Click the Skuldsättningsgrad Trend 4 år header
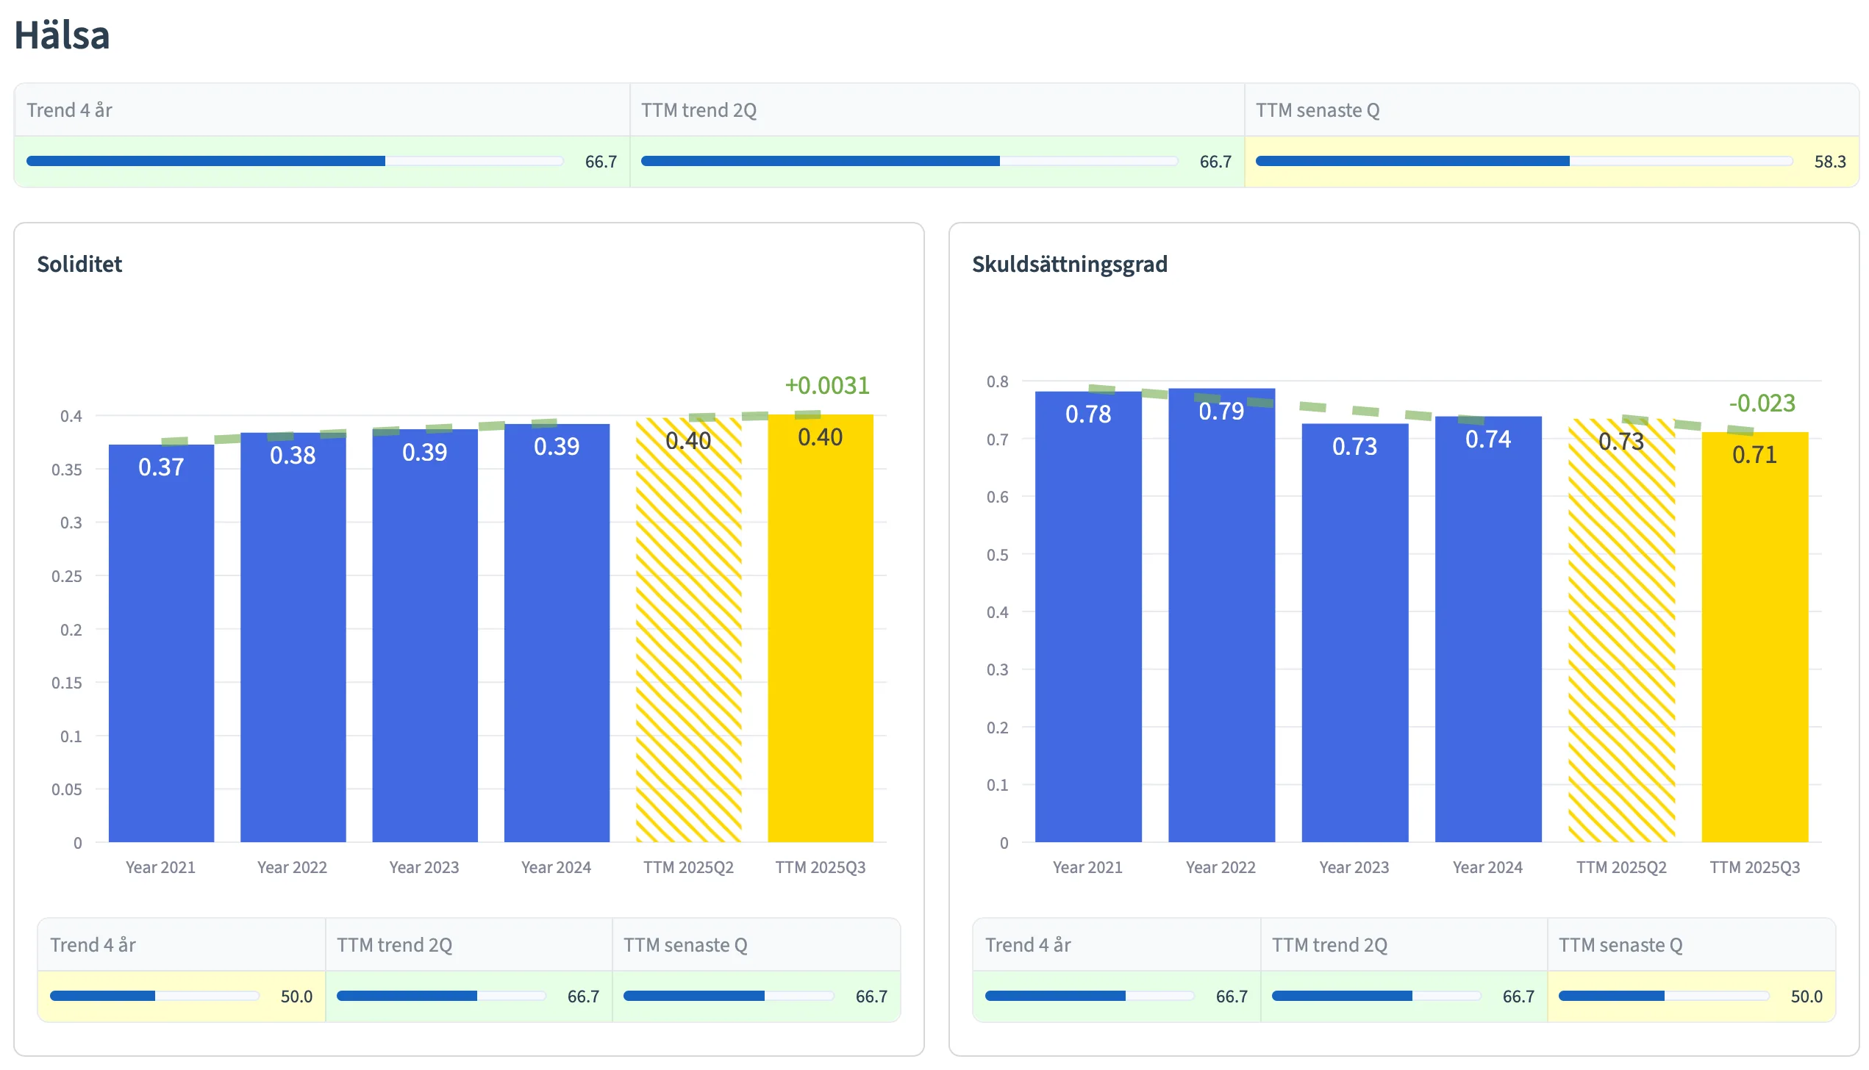The width and height of the screenshot is (1869, 1070). pyautogui.click(x=1027, y=944)
